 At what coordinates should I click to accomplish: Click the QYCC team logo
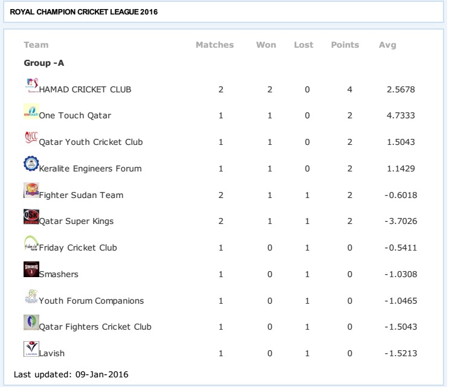tap(31, 138)
